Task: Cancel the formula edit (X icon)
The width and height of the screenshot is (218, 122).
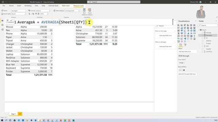Action: [7, 20]
